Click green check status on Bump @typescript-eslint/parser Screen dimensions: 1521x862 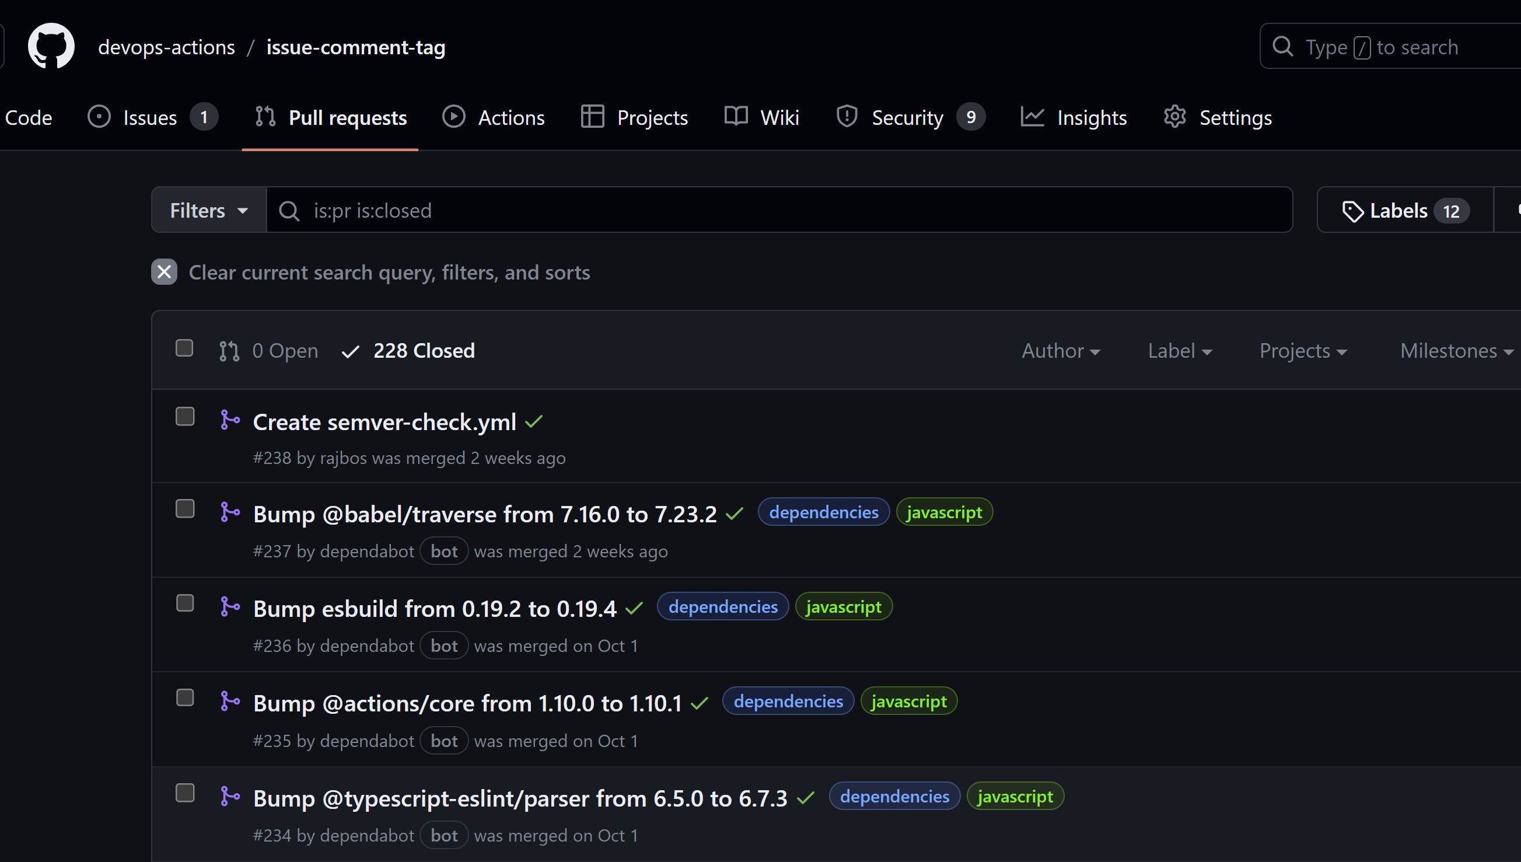tap(806, 798)
